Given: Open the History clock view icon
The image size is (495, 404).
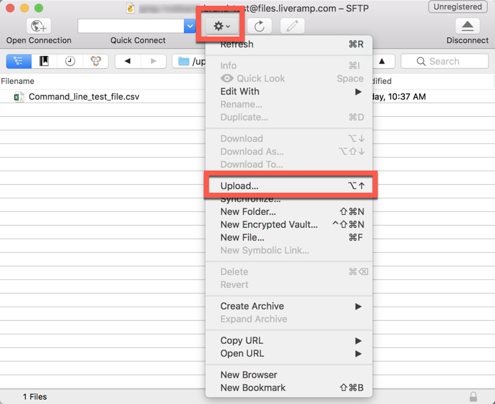Looking at the screenshot, I should pos(70,61).
